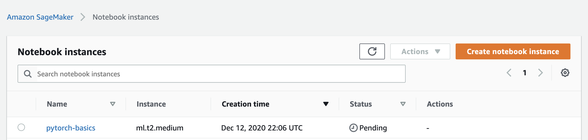
Task: Go to previous page arrow
Action: tap(509, 73)
